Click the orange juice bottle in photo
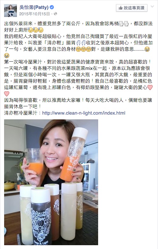This screenshot has width=158, height=249. [74, 154]
